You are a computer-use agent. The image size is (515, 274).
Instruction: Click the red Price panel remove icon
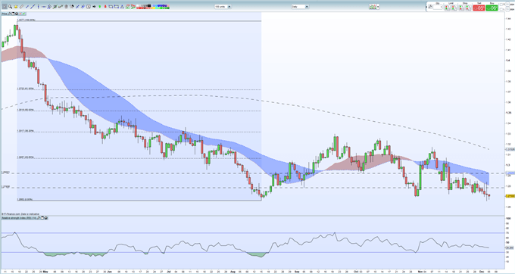20,14
